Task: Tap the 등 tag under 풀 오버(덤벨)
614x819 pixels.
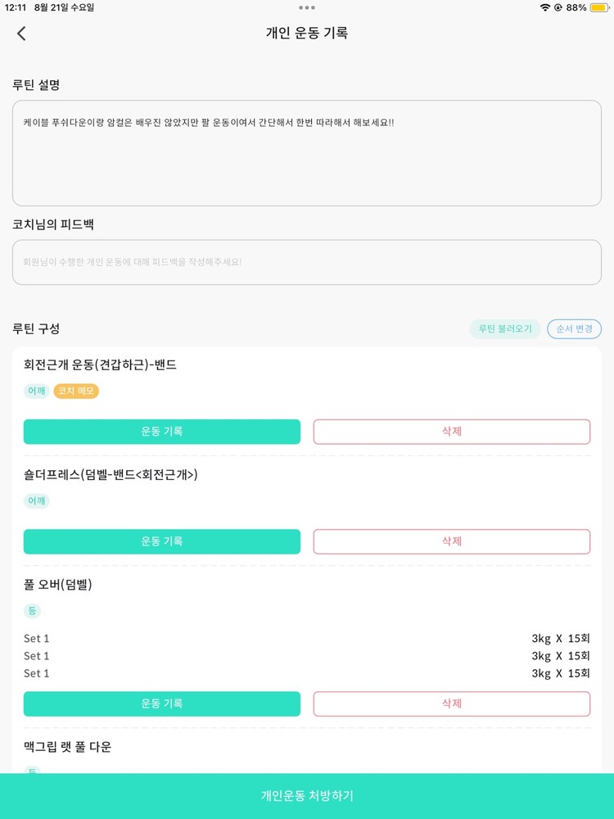Action: [x=32, y=611]
